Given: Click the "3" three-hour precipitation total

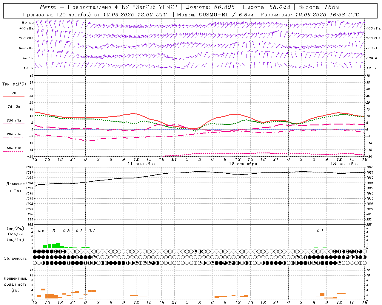Looking at the screenshot, I should click(x=54, y=231).
